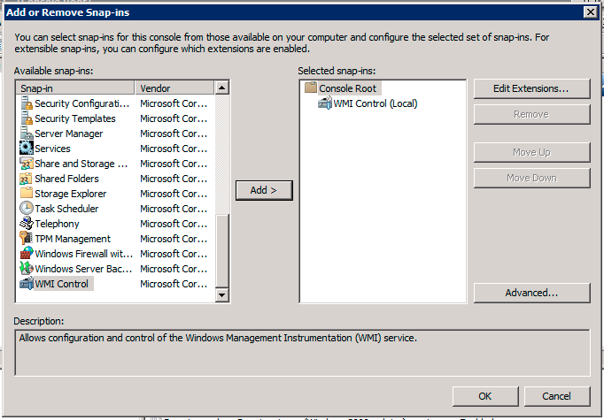Click the Task Scheduler clock icon
Viewport: 604px width, 420px height.
tap(27, 209)
